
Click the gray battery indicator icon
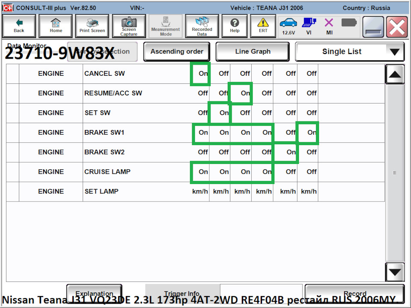point(349,23)
